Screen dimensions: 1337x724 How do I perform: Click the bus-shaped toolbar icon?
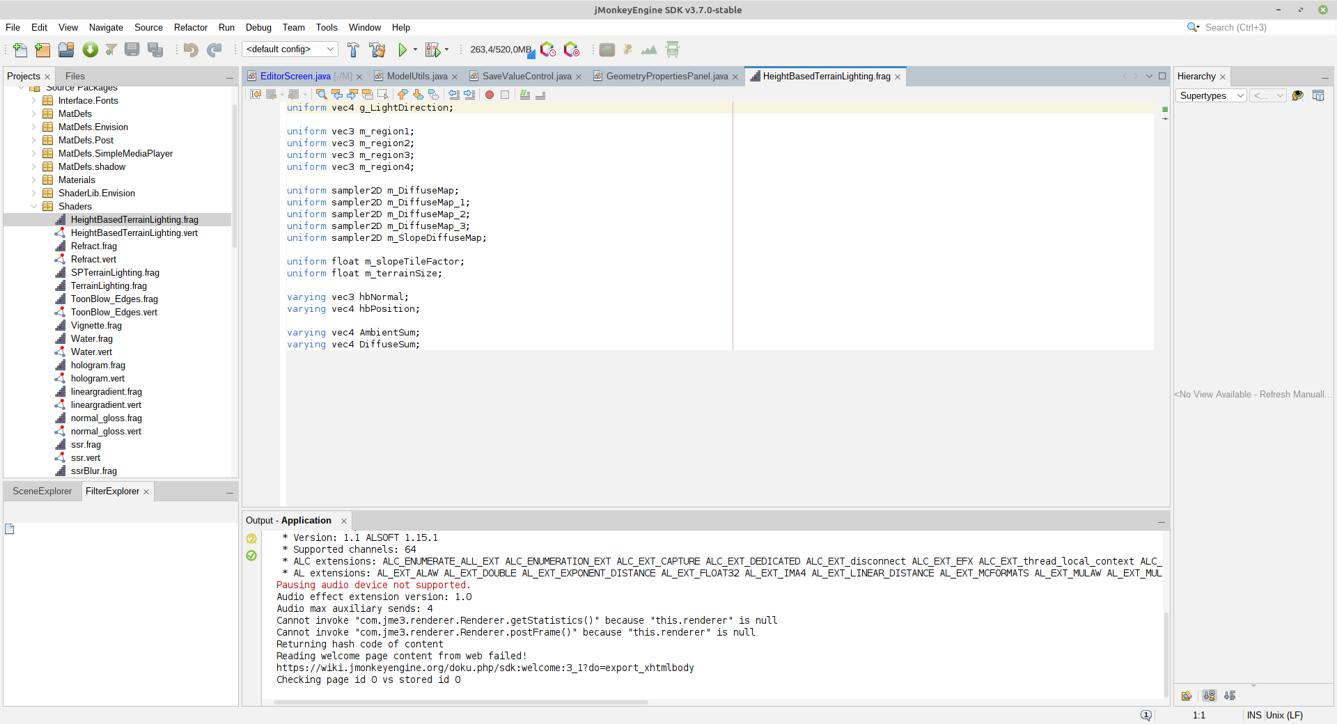pos(673,49)
